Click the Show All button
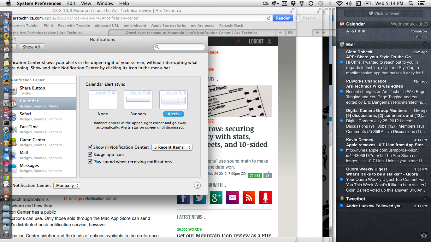The image size is (431, 242). pyautogui.click(x=31, y=47)
